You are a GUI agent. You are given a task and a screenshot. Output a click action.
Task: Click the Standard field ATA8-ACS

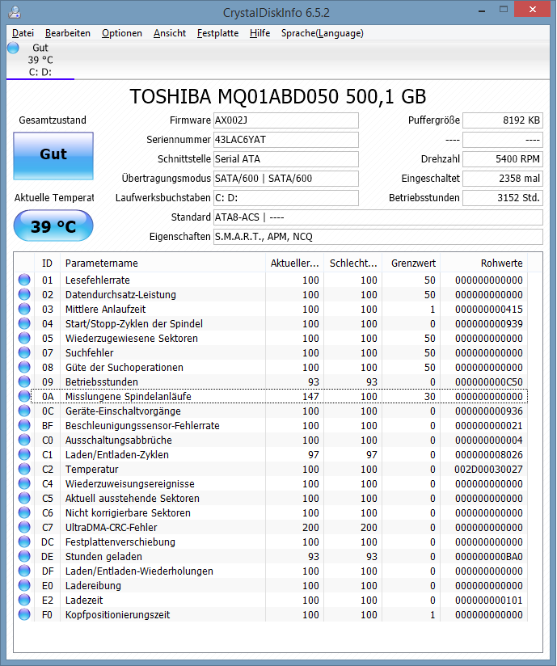point(378,217)
